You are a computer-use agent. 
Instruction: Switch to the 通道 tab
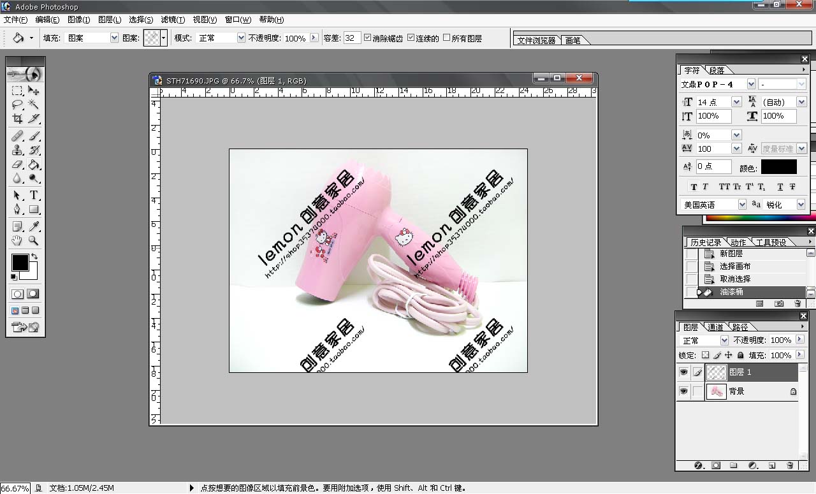715,327
